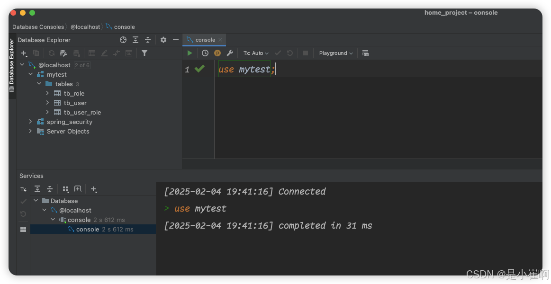551x284 pixels.
Task: Click the jump to source icon
Action: [117, 53]
